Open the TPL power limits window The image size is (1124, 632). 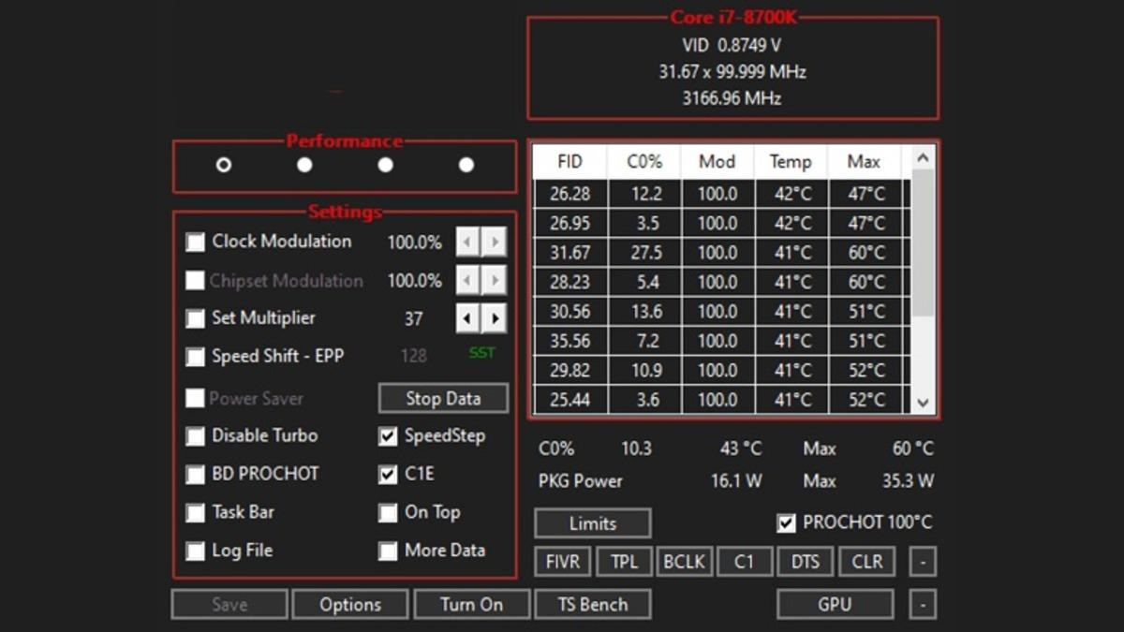(624, 561)
